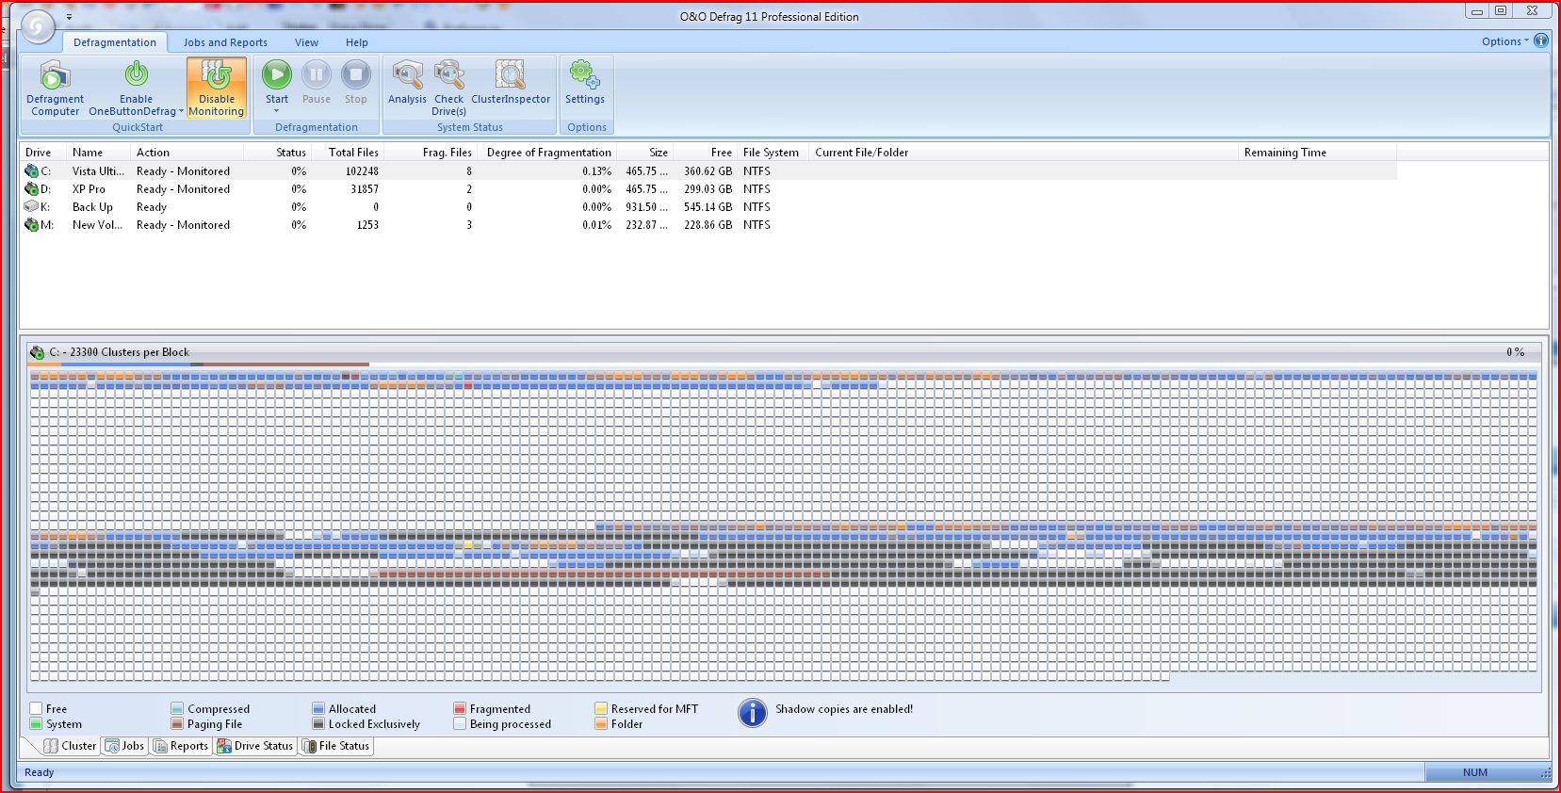Click the 545.14 GB free space value
The height and width of the screenshot is (793, 1561).
point(708,207)
